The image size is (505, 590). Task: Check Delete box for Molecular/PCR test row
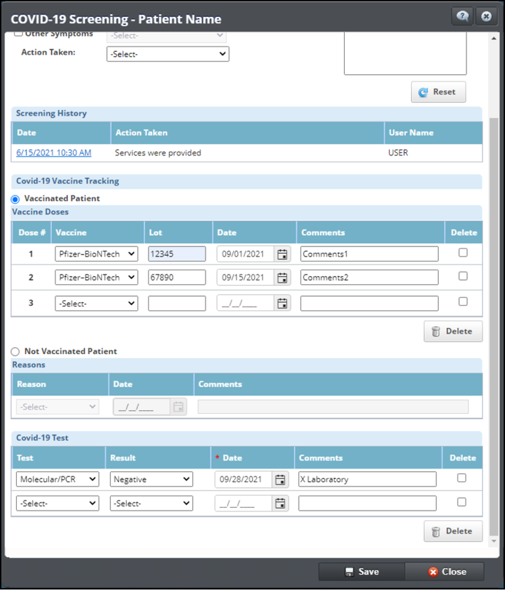pyautogui.click(x=461, y=478)
